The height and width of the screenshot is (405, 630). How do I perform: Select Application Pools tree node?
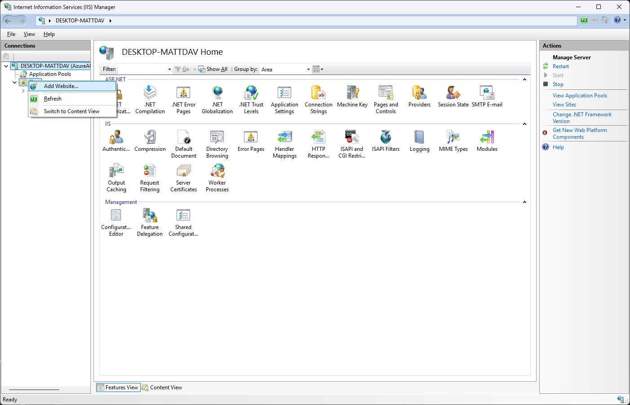(50, 74)
